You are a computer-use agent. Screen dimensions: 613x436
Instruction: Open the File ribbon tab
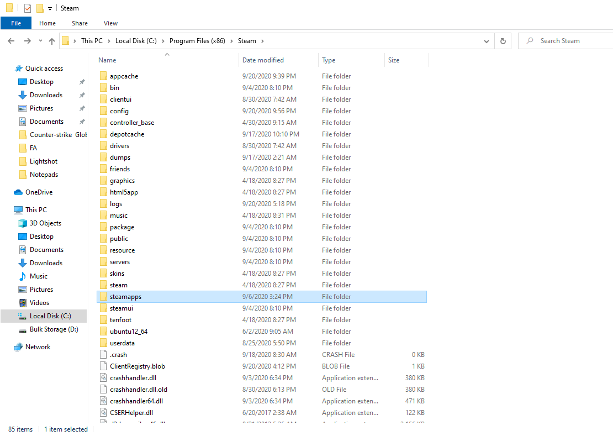(x=16, y=23)
